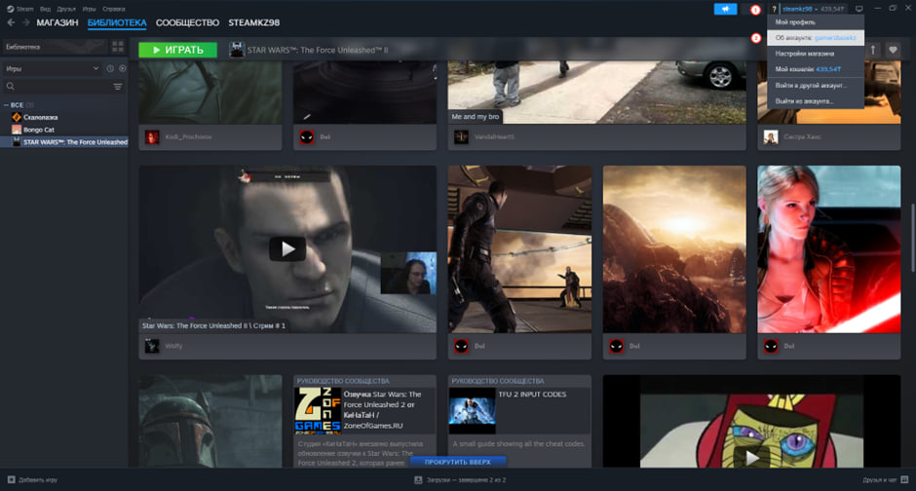Viewport: 916px width, 491px height.
Task: Open the sunset landscape screenshot
Action: point(674,249)
